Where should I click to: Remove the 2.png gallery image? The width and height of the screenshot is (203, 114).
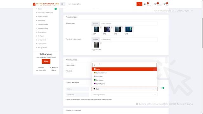click(122, 27)
